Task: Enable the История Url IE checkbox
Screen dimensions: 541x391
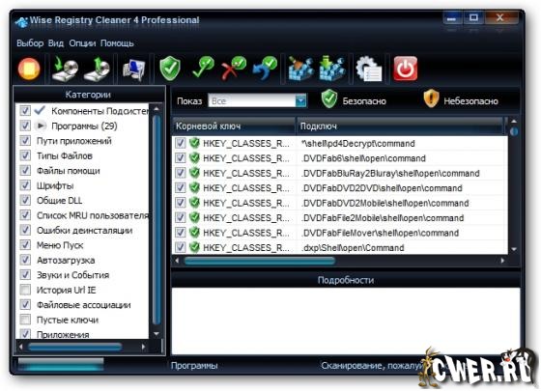Action: 25,290
